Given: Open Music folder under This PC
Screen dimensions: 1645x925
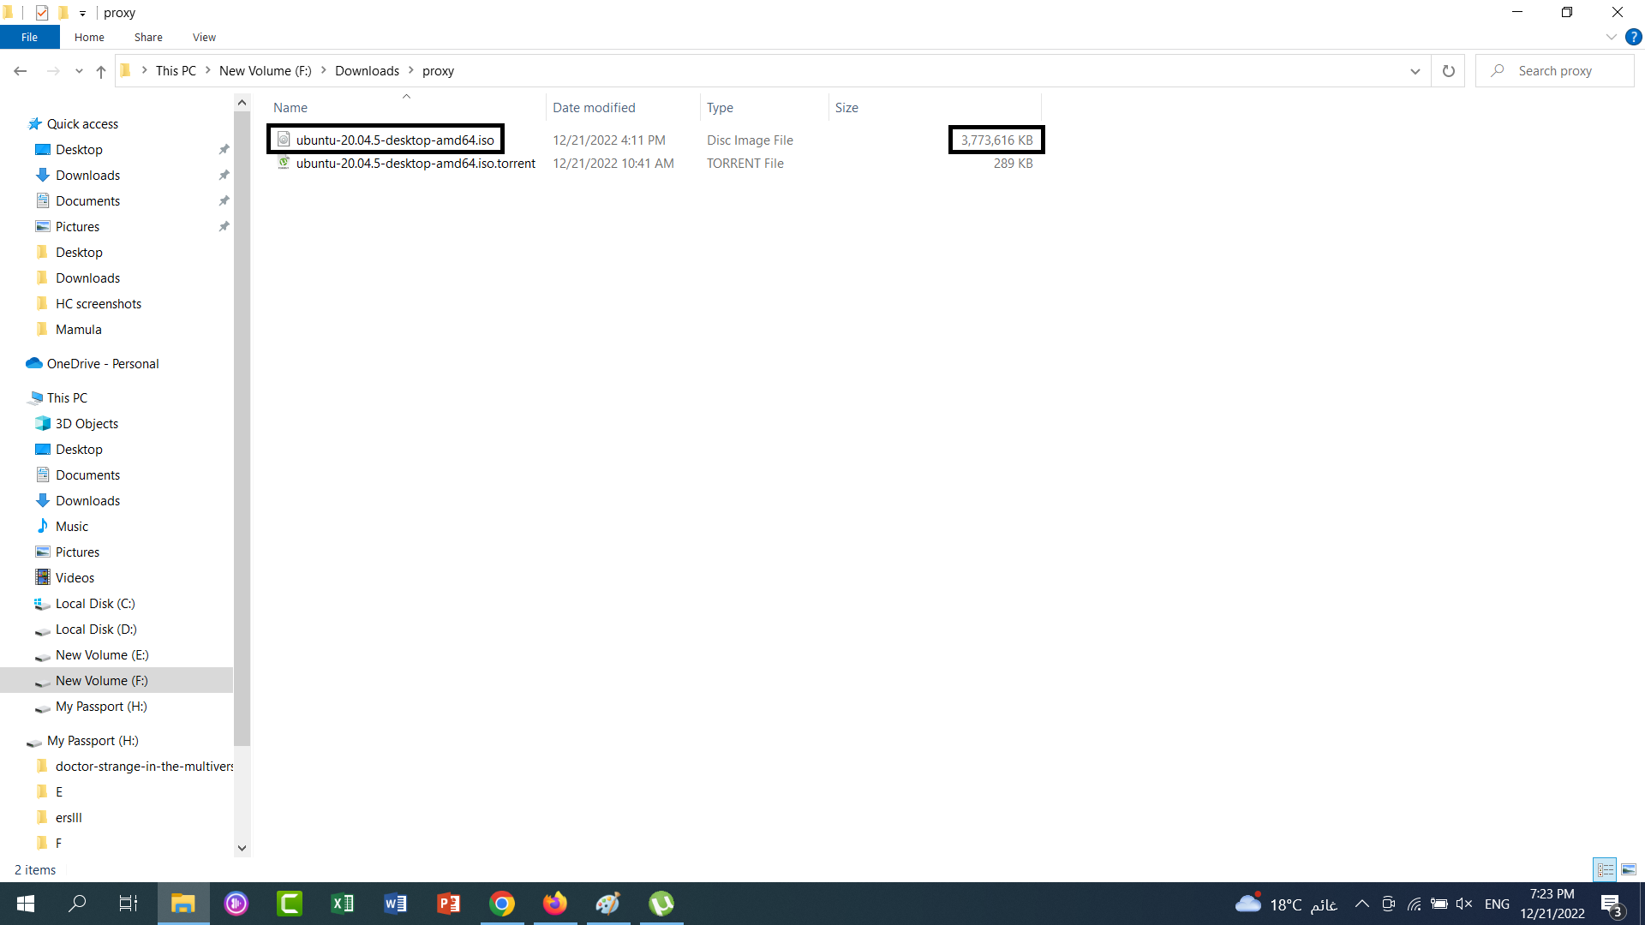Looking at the screenshot, I should tap(72, 527).
